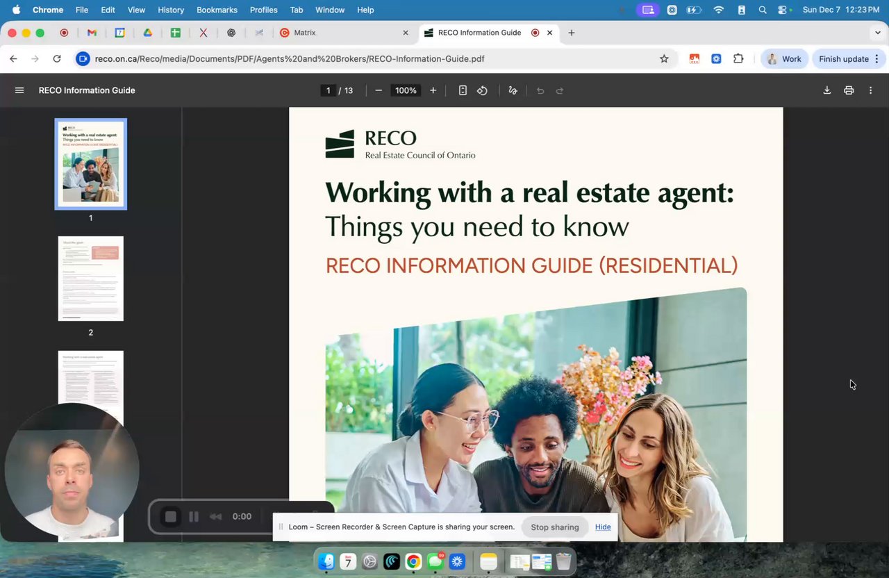Open the Google Calendar pinned tab

click(x=119, y=33)
